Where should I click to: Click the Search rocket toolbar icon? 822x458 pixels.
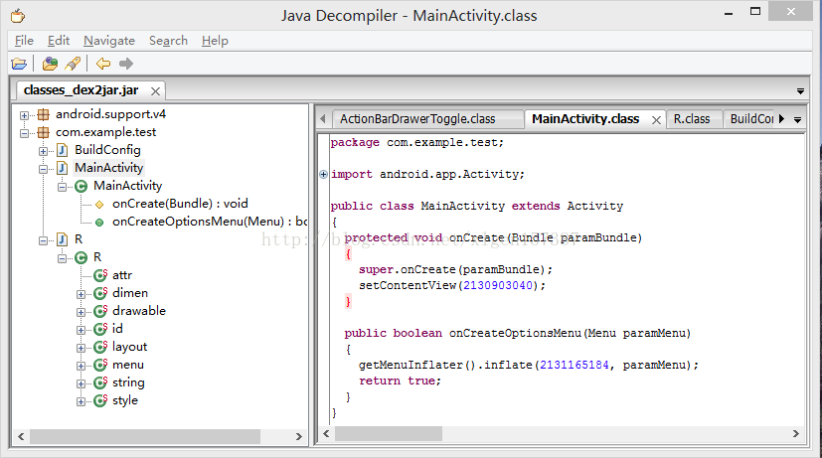[73, 64]
